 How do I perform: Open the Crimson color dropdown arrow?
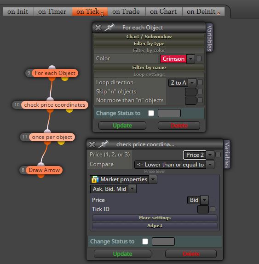pos(191,59)
